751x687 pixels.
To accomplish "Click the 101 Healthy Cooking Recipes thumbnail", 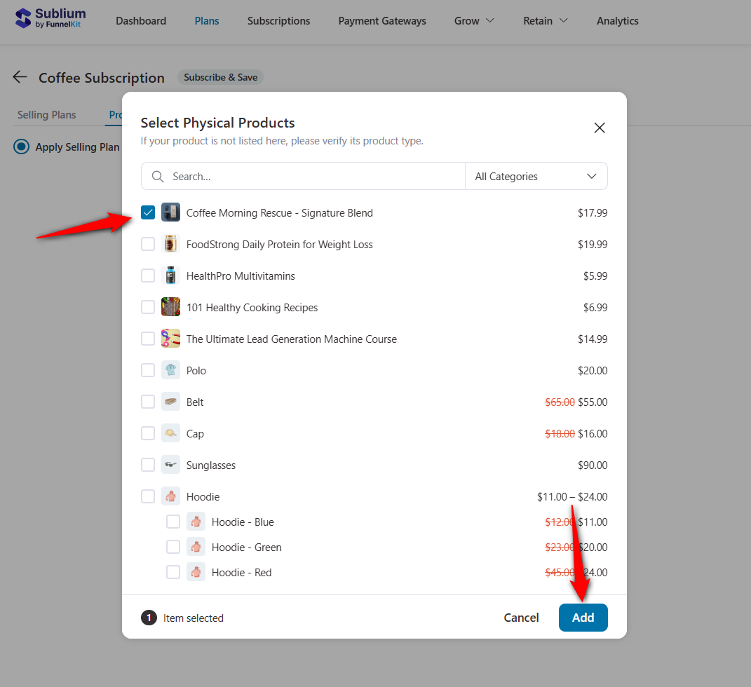I will tap(170, 306).
